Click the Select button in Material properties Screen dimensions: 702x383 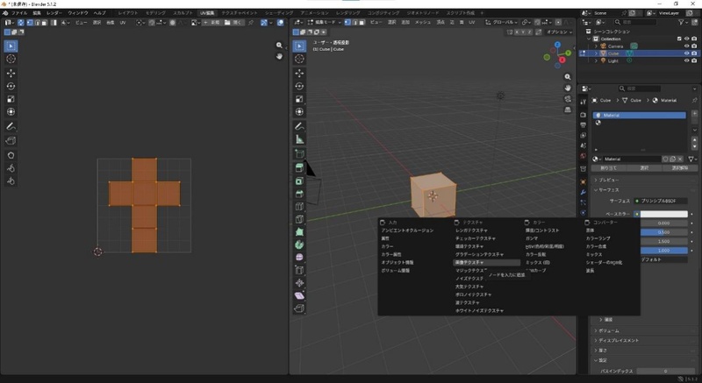(x=644, y=168)
